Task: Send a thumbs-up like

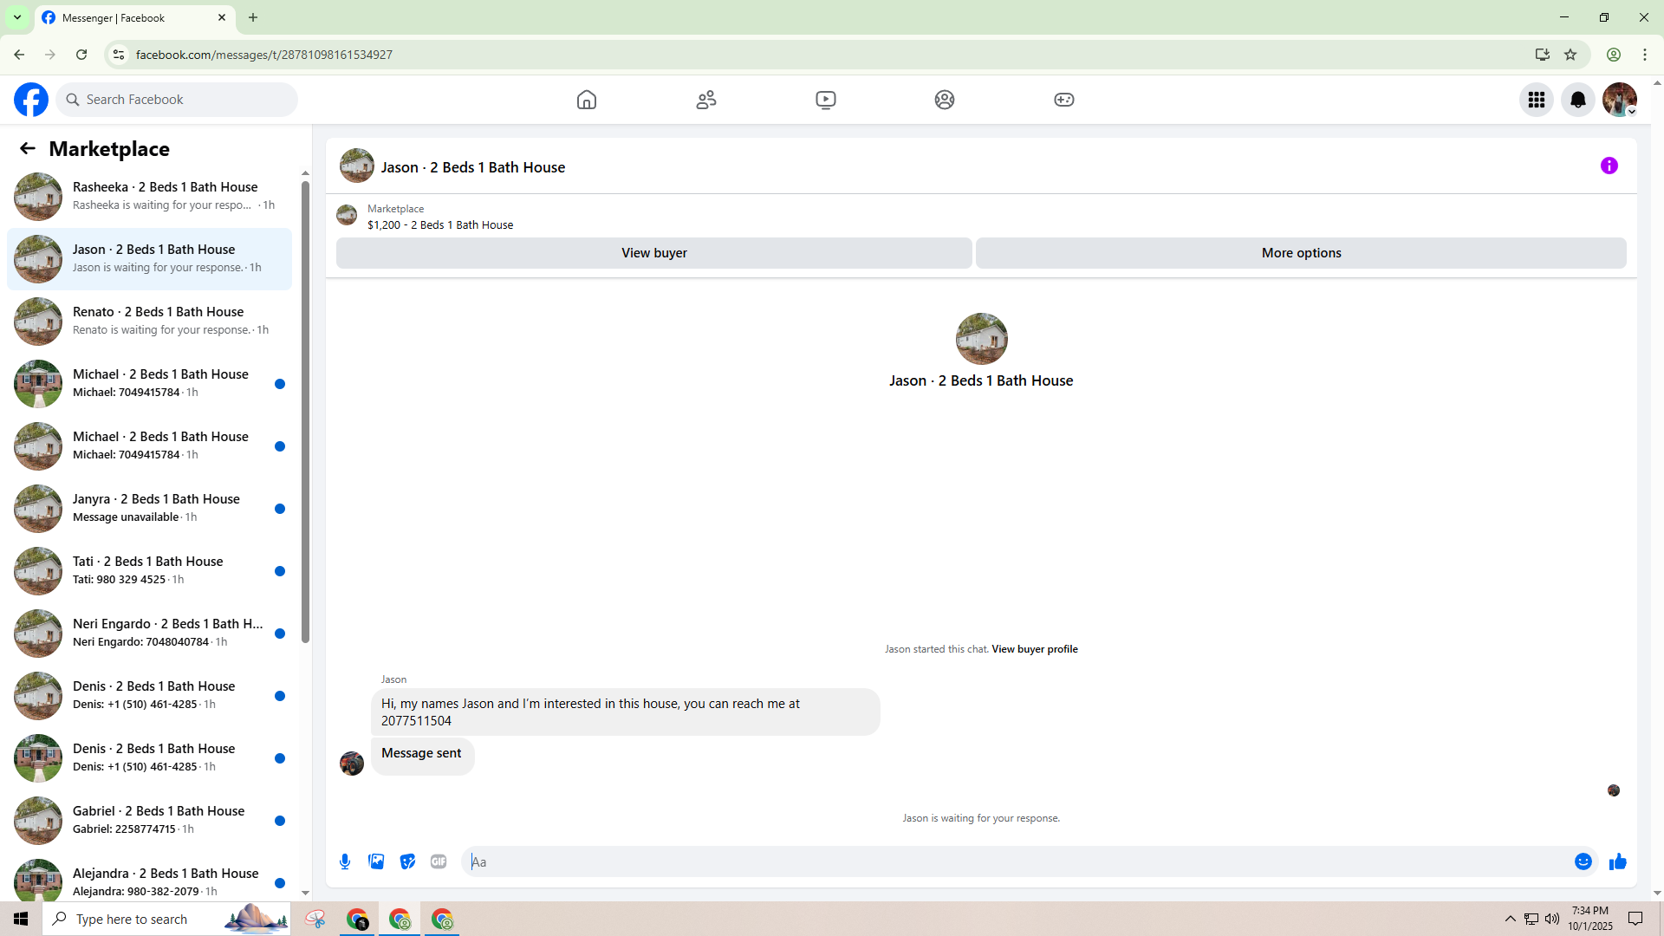Action: (x=1618, y=861)
